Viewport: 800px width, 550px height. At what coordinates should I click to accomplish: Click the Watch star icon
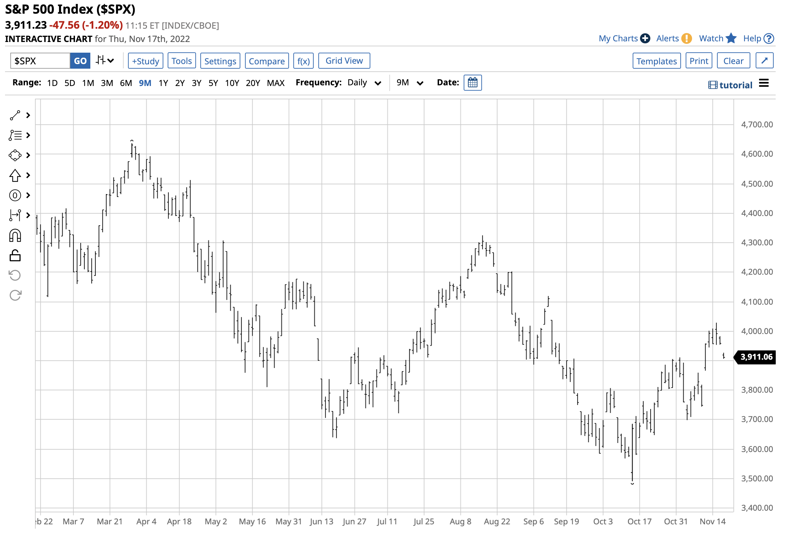click(x=730, y=38)
